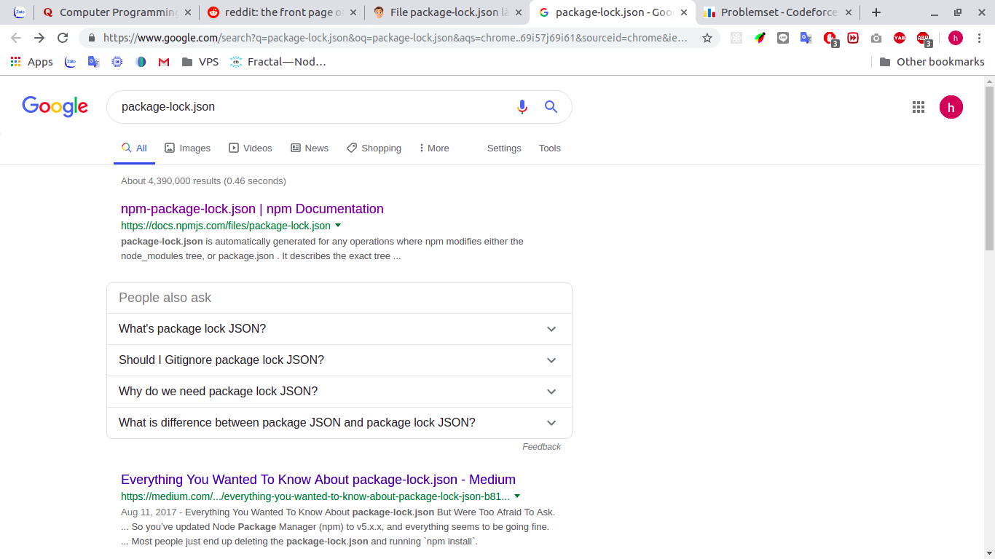Image resolution: width=995 pixels, height=559 pixels.
Task: Click the Google account avatar
Action: [x=951, y=107]
